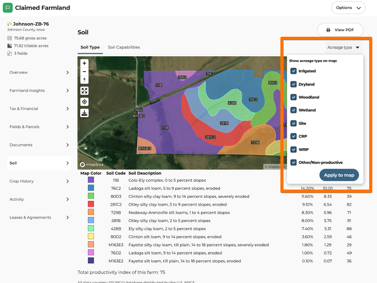
Task: Click the 281C2 soil region on map
Action: [x=210, y=137]
